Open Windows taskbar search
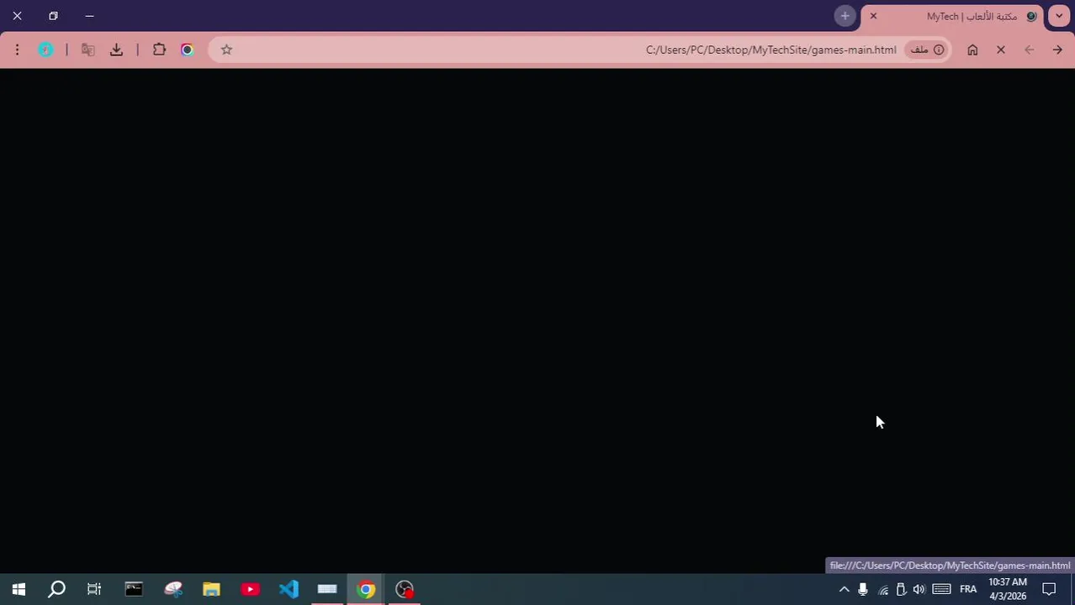The image size is (1075, 605). (x=56, y=589)
